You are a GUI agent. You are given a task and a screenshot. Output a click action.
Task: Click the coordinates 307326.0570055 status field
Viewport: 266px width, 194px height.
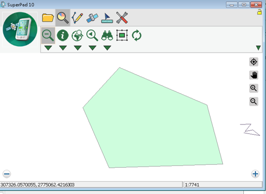[91, 185]
